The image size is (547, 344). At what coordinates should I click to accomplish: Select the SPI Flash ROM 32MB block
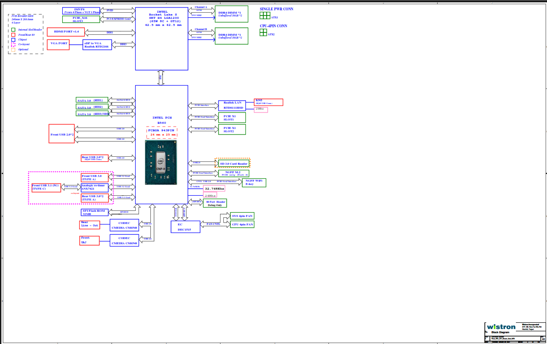[x=95, y=212]
